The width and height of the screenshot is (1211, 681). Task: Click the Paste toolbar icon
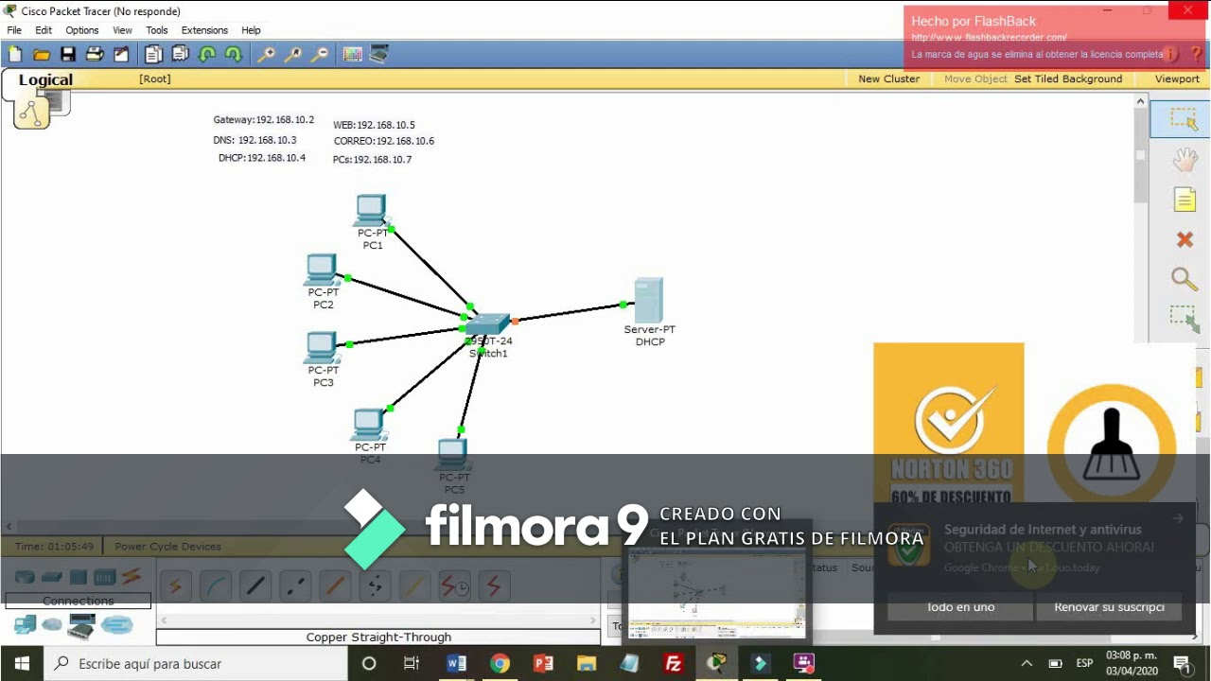click(x=180, y=55)
